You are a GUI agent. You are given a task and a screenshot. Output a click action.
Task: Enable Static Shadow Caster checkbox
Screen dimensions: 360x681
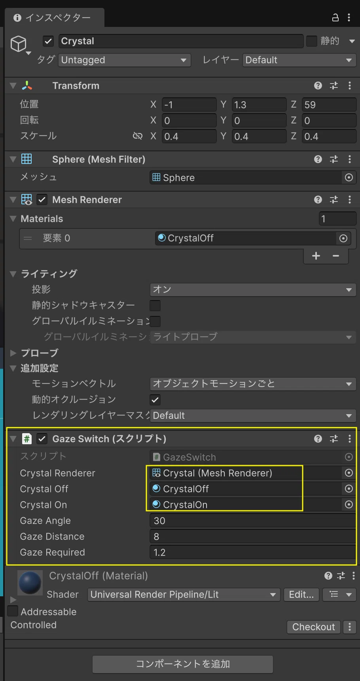[x=155, y=305]
